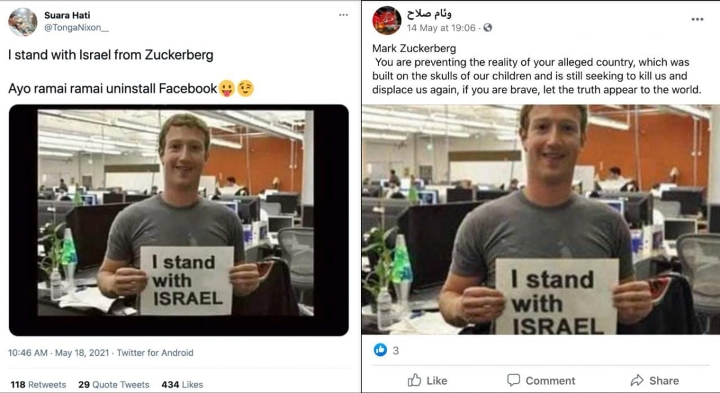Click Suara Hati's profile avatar
720x393 pixels.
[23, 22]
